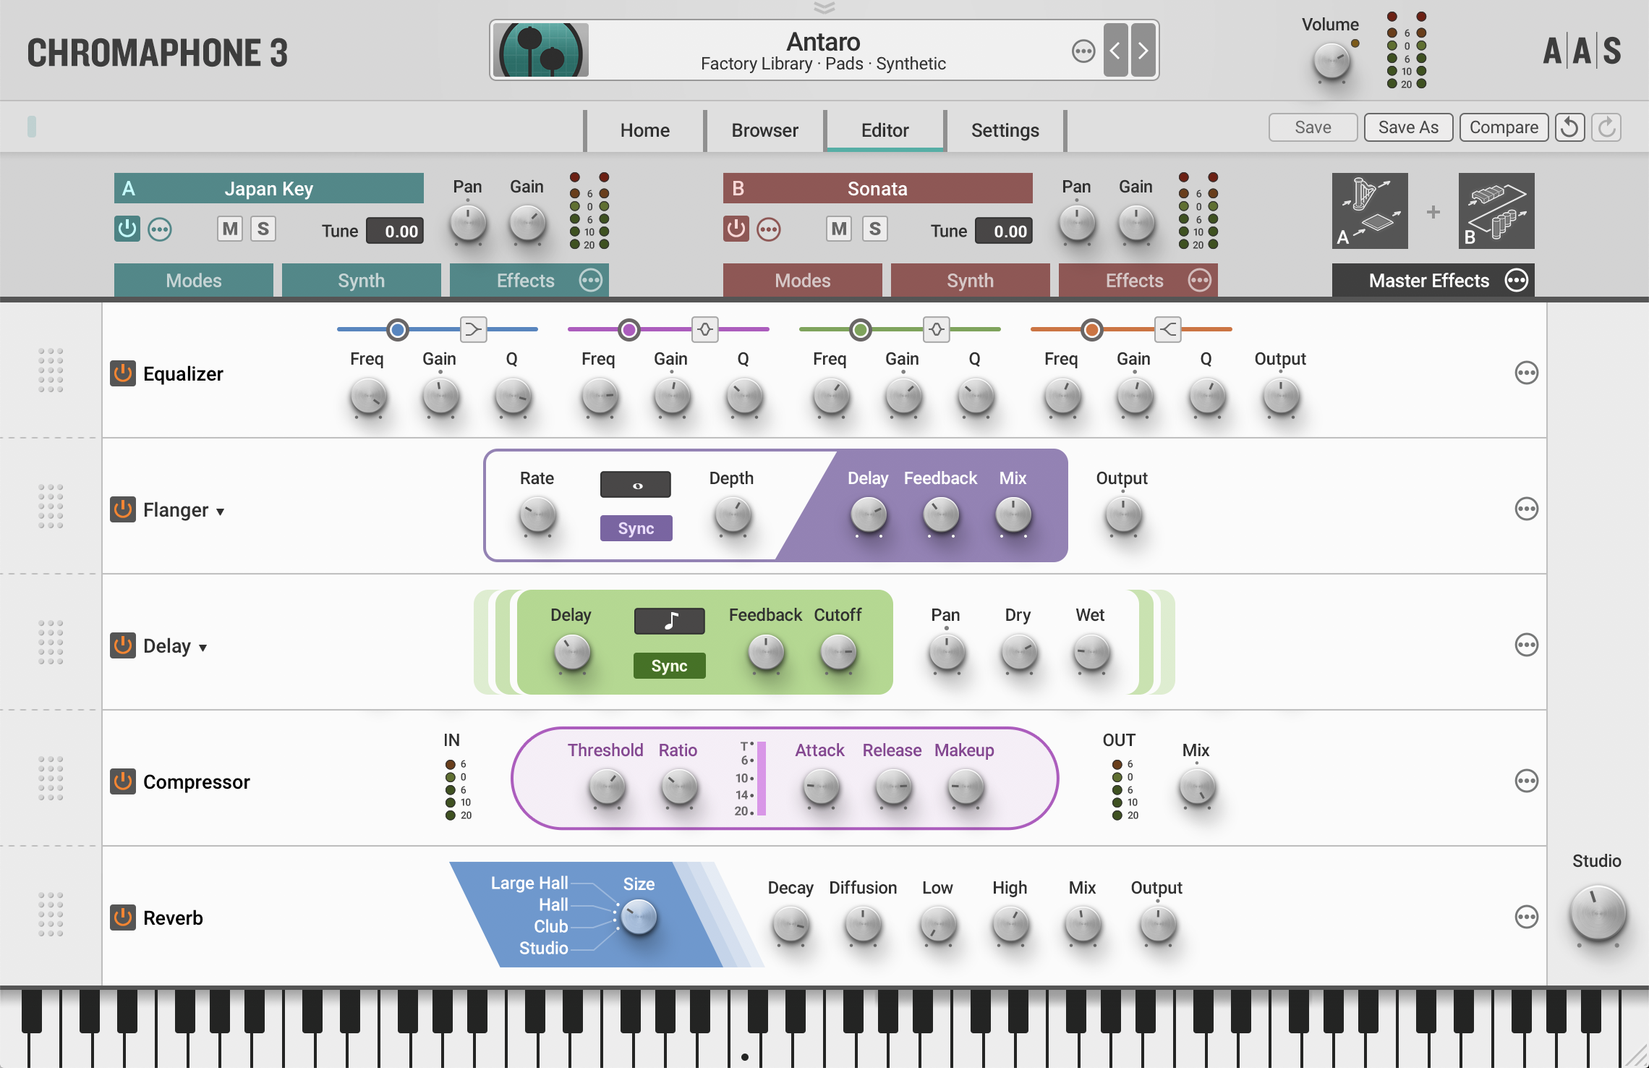The width and height of the screenshot is (1649, 1068).
Task: Select the high-shelf filter icon on the orange EQ band
Action: tap(1167, 329)
